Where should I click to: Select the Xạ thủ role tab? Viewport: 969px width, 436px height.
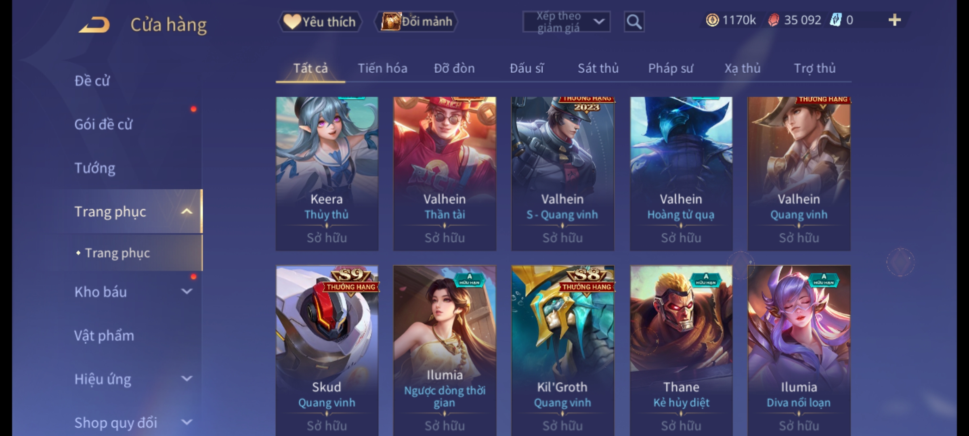pyautogui.click(x=742, y=68)
